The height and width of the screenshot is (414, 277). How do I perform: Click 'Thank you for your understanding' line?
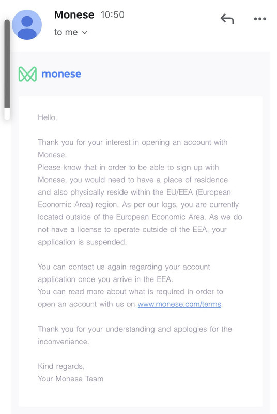(x=135, y=329)
